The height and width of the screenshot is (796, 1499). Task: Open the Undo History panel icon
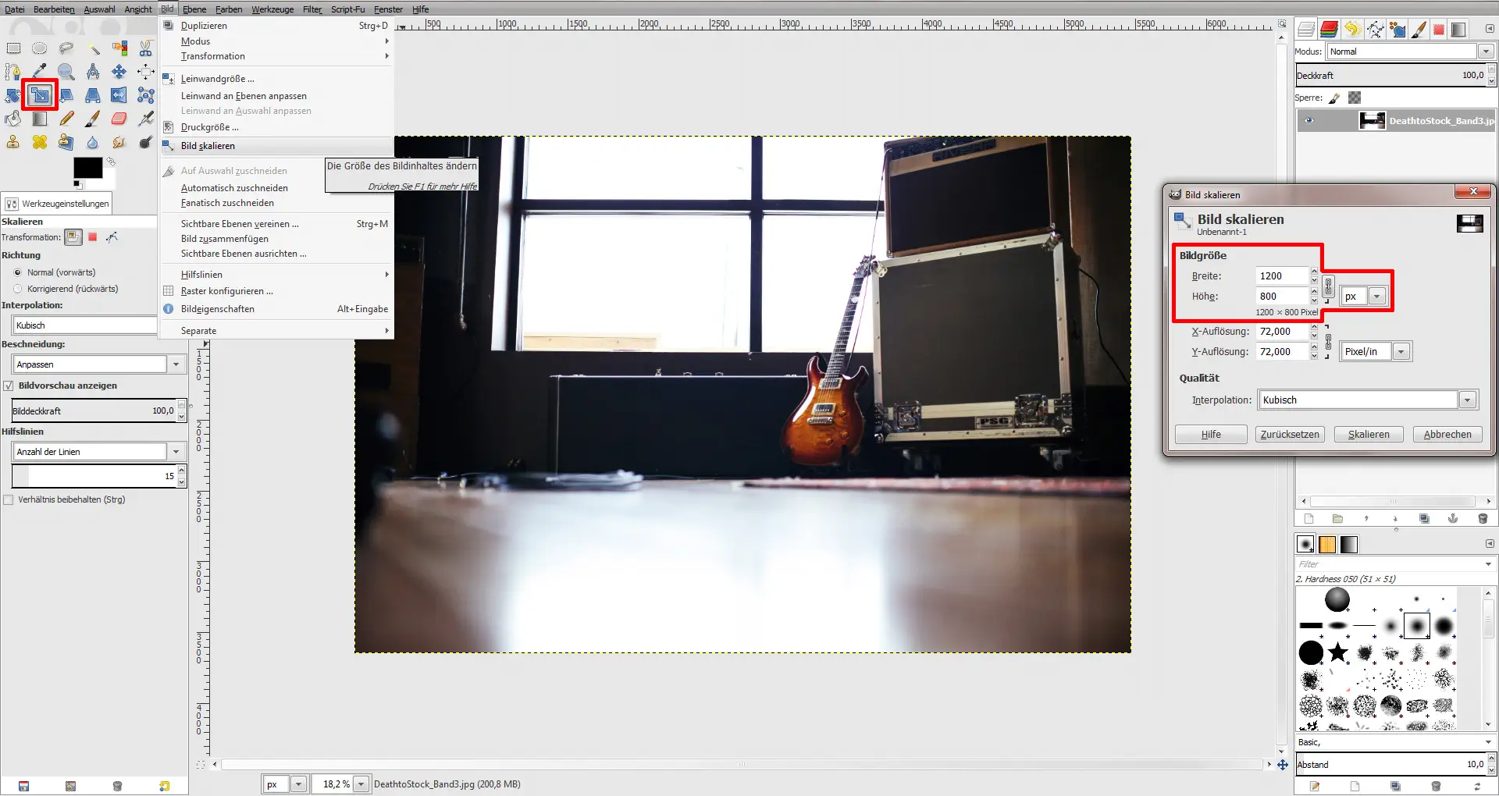tap(1351, 29)
